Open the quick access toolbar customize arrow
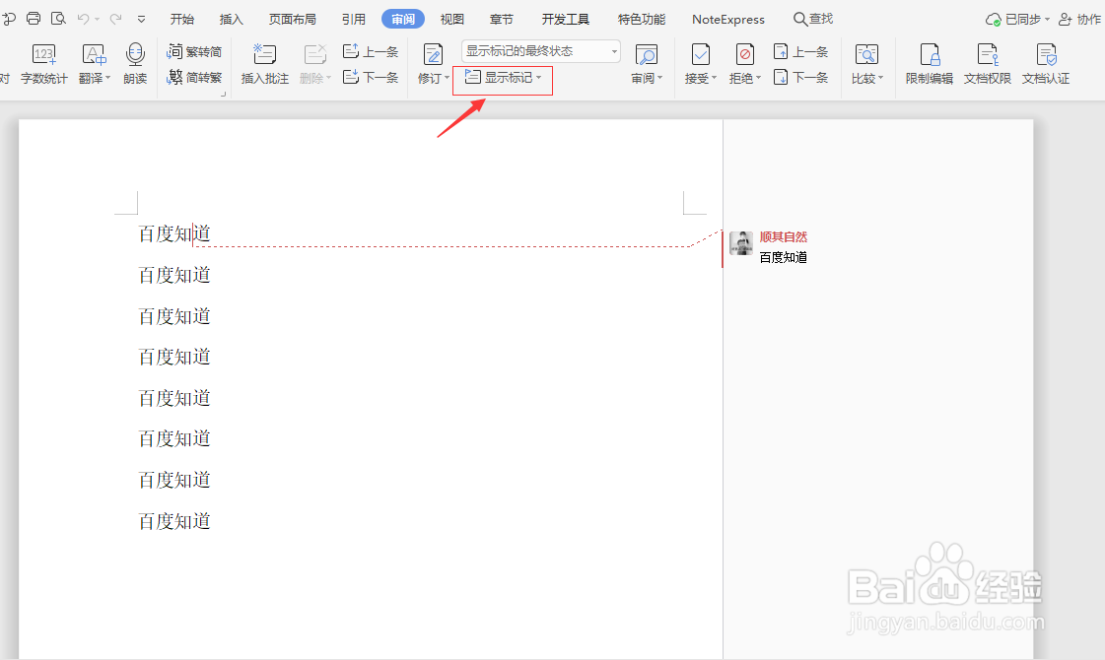The height and width of the screenshot is (660, 1105). tap(142, 19)
